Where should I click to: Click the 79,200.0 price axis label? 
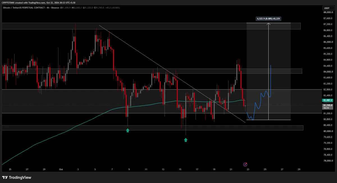[328, 143]
